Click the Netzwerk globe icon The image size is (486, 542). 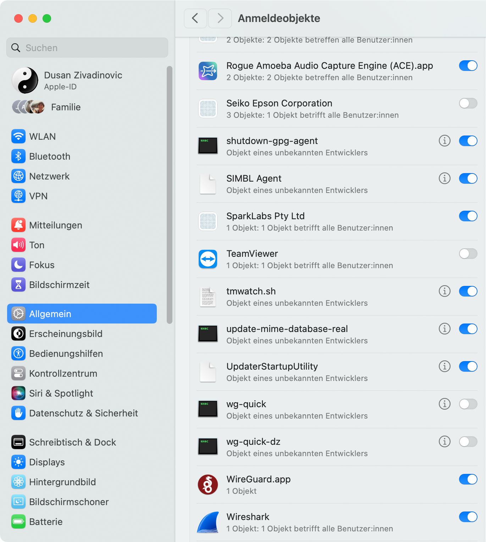coord(18,176)
